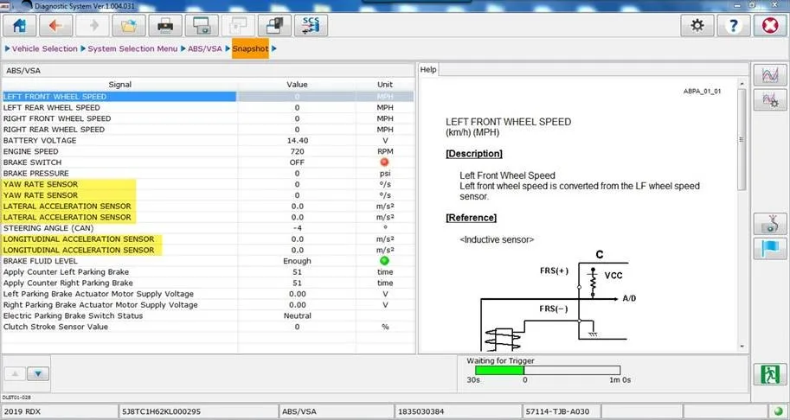
Task: Click VIN 5J8TC1H62KL000295 in status bar
Action: pos(161,411)
